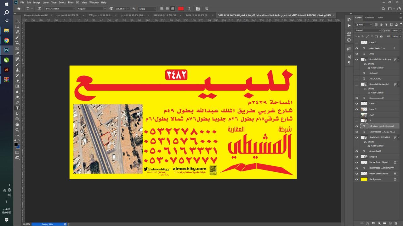Viewport: 403px width, 226px height.
Task: Click the Home icon in options bar
Action: pos(19,9)
